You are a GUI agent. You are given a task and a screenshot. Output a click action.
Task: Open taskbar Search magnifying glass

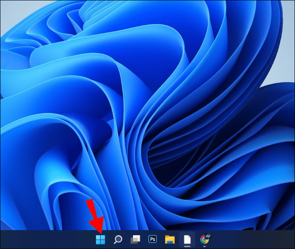118,239
